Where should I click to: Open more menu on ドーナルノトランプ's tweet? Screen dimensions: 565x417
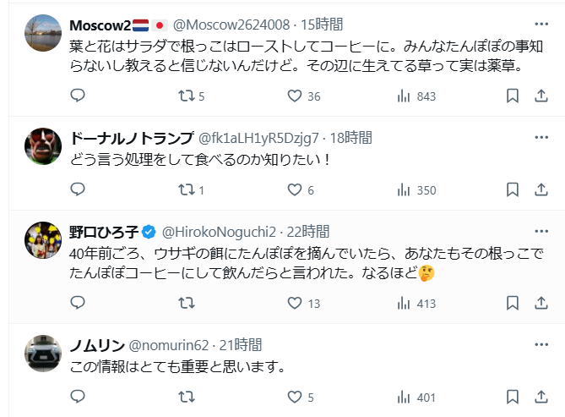[x=541, y=137]
